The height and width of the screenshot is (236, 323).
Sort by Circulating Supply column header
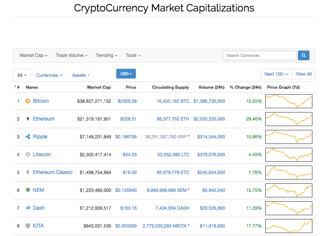(x=170, y=87)
